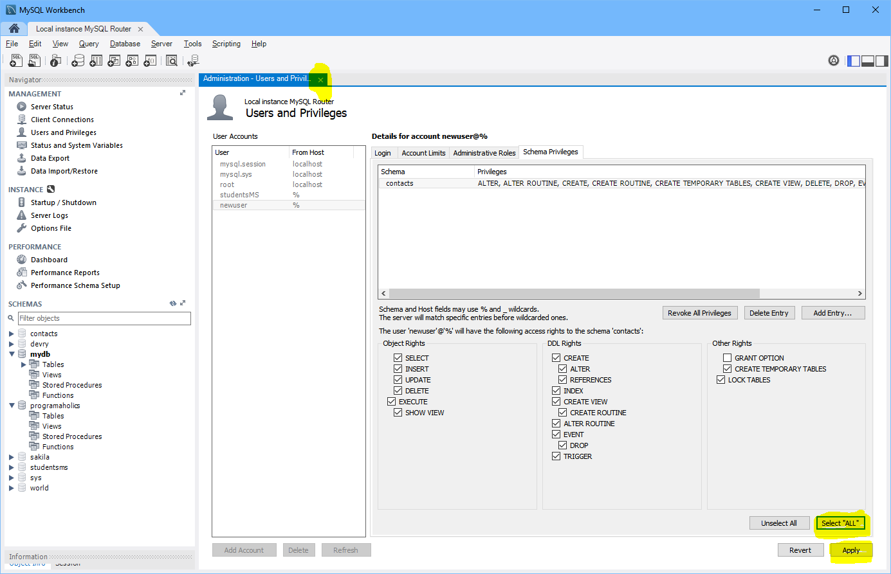This screenshot has height=574, width=891.
Task: Uncheck the TRIGGER DDL right
Action: click(x=556, y=456)
